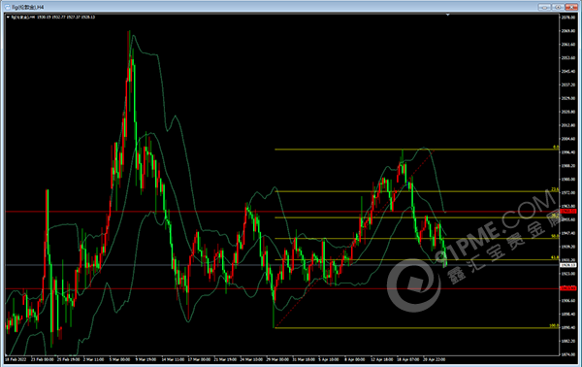The height and width of the screenshot is (367, 582).
Task: Select the Fibonacci 23.6 level line
Action: pyautogui.click(x=416, y=191)
